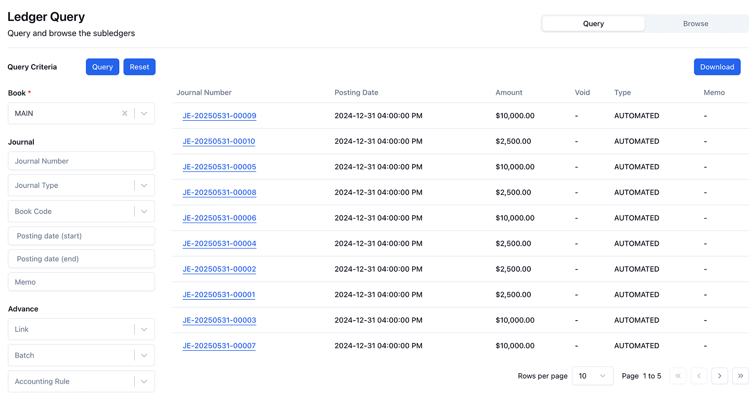This screenshot has width=752, height=407.
Task: Click the Amount column header
Action: click(x=509, y=92)
